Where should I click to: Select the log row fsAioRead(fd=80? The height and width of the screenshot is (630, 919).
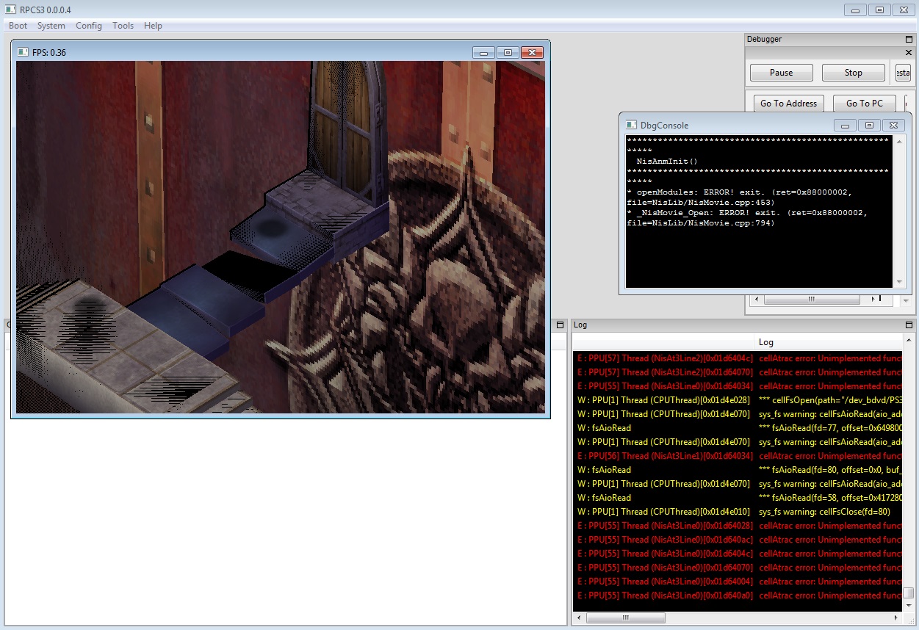click(x=738, y=470)
